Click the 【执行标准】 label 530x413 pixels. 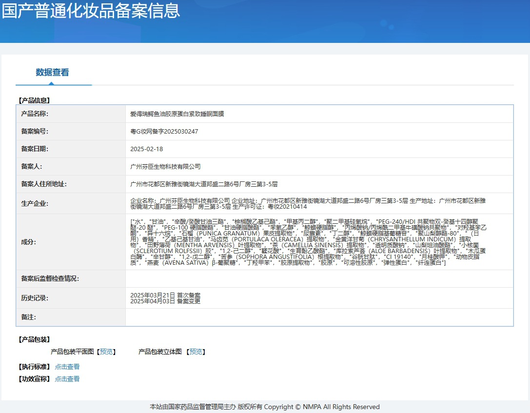[34, 367]
